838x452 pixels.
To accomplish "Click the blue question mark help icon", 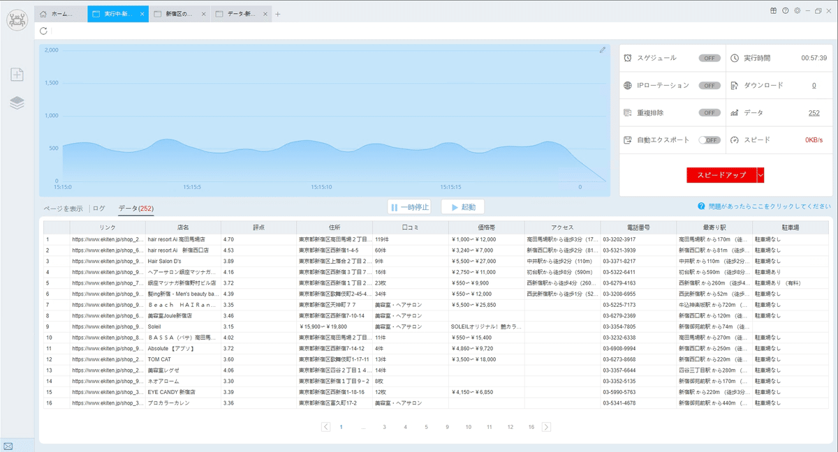I will [x=700, y=206].
